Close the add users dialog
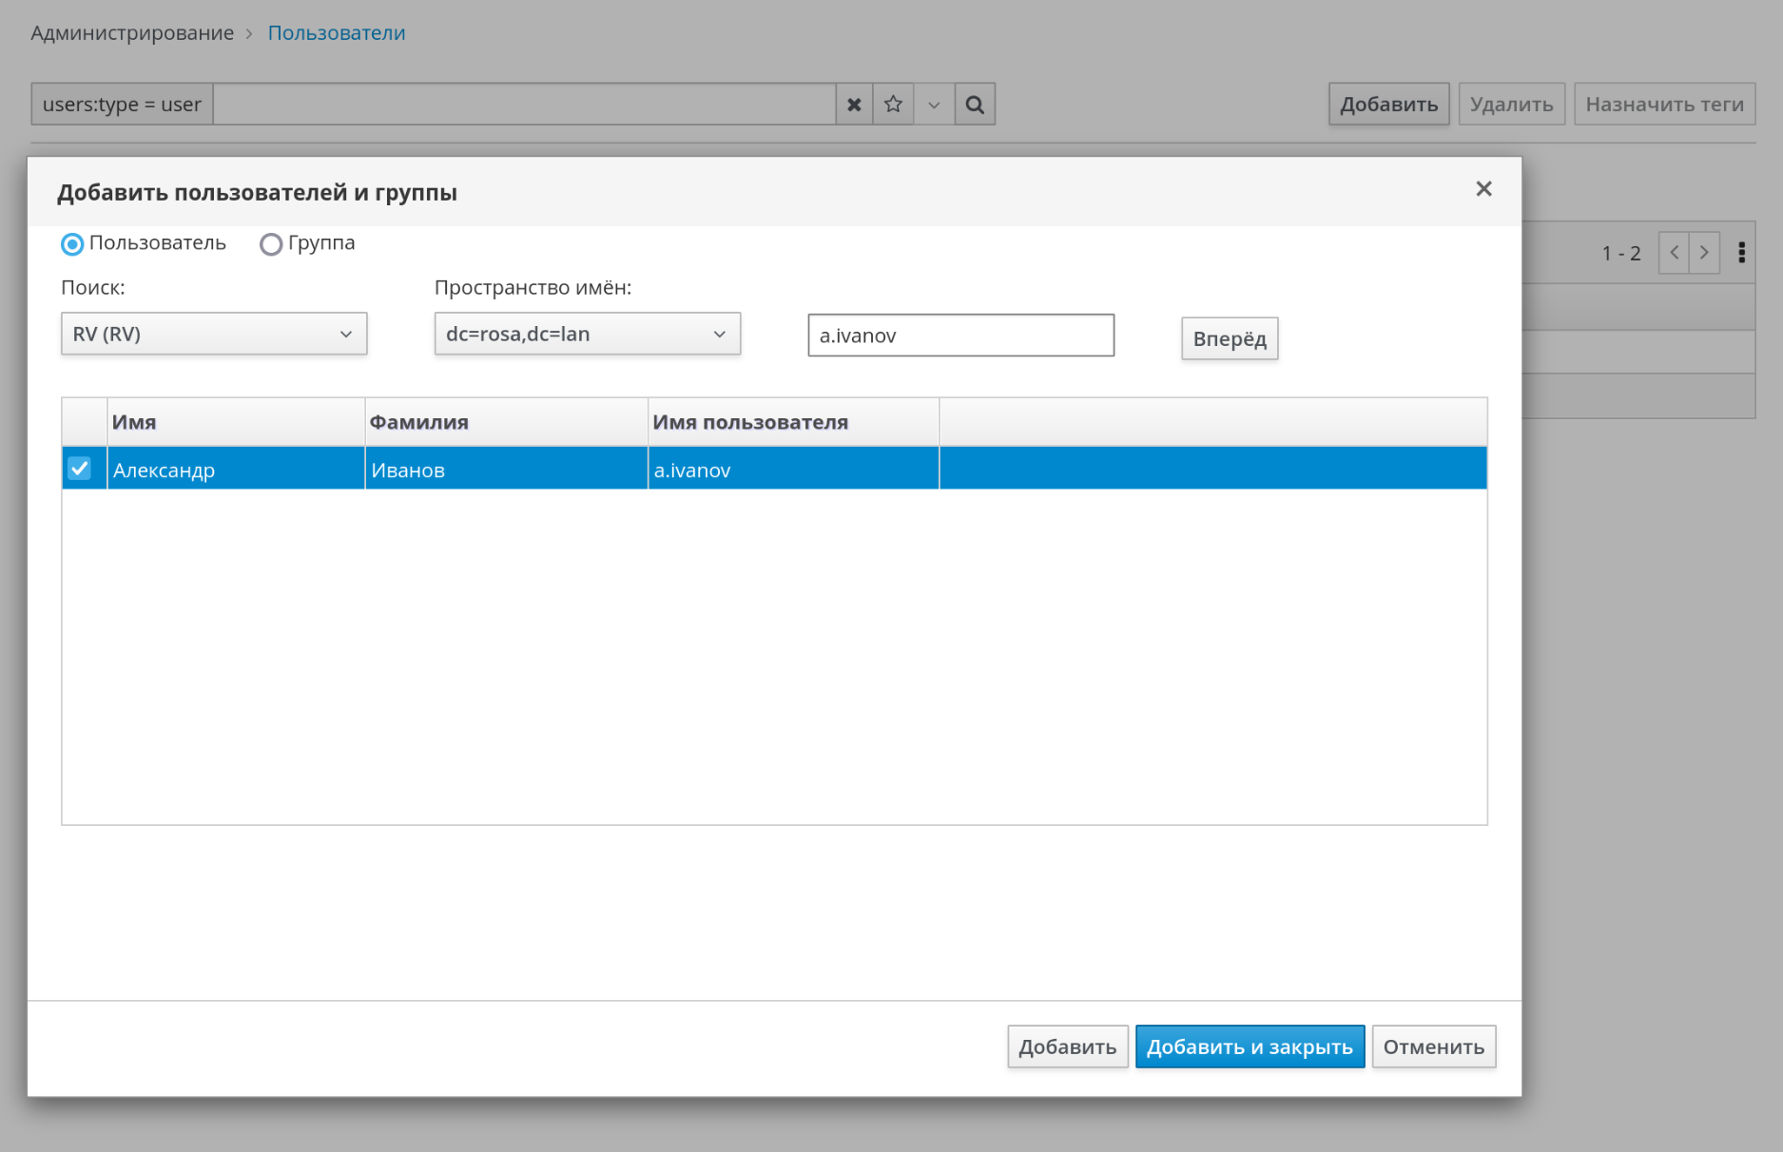The image size is (1783, 1152). point(1483,189)
